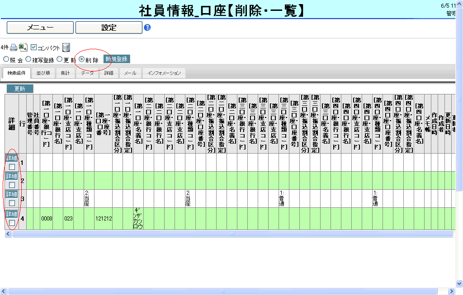
Task: Switch to the 並び順 tab
Action: coord(43,73)
